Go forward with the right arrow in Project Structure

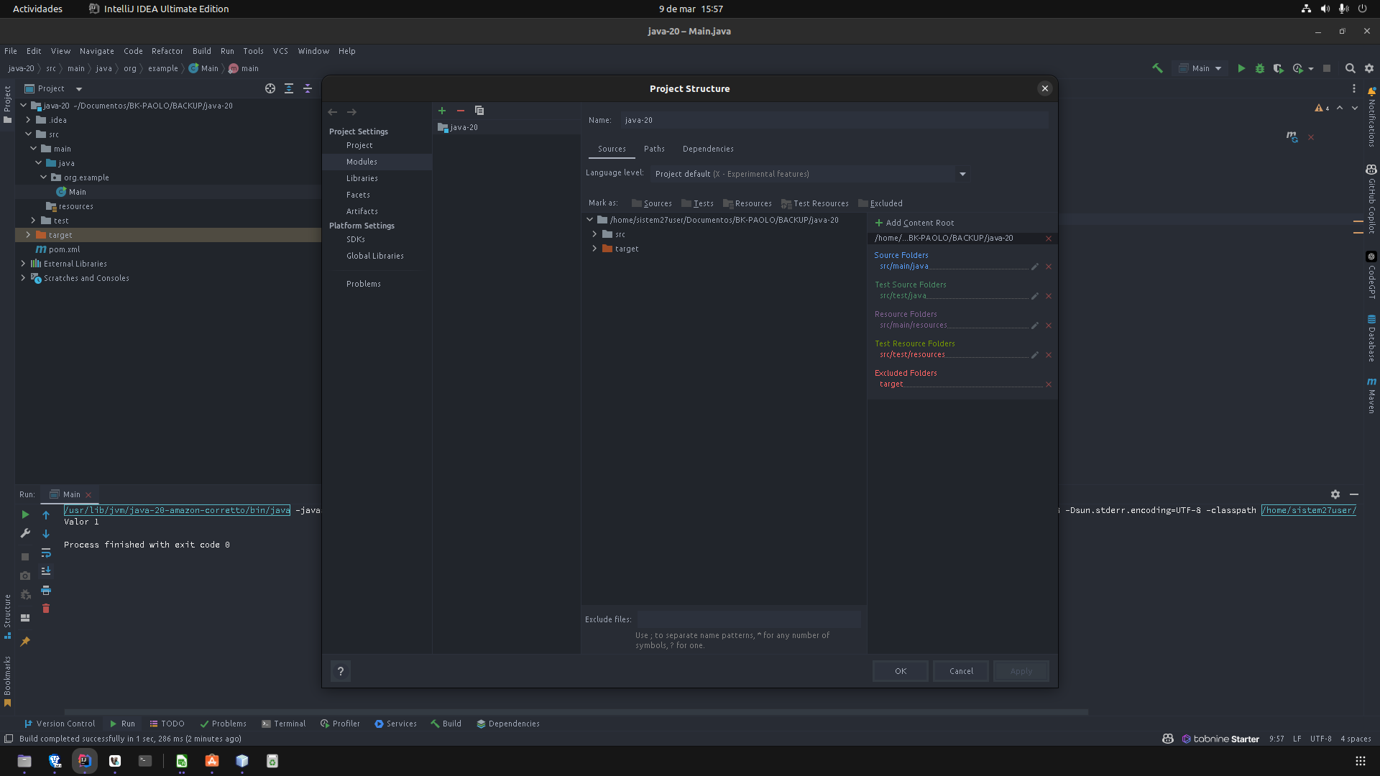coord(351,112)
